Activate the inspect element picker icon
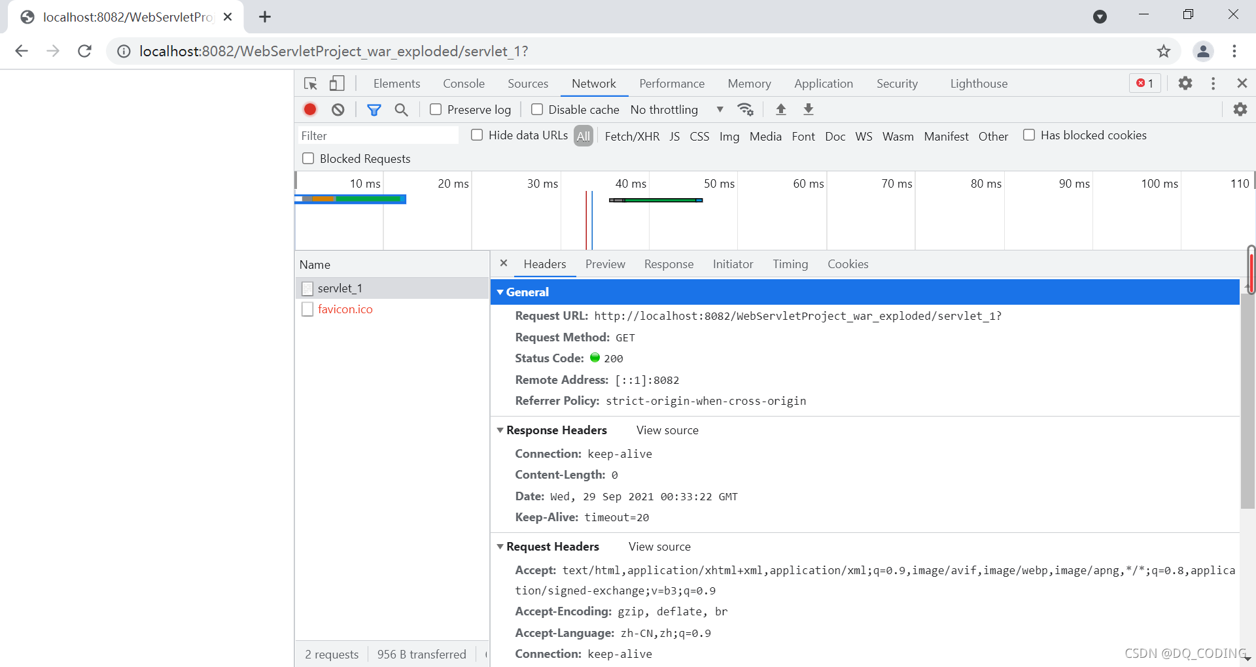This screenshot has height=667, width=1256. (x=311, y=84)
